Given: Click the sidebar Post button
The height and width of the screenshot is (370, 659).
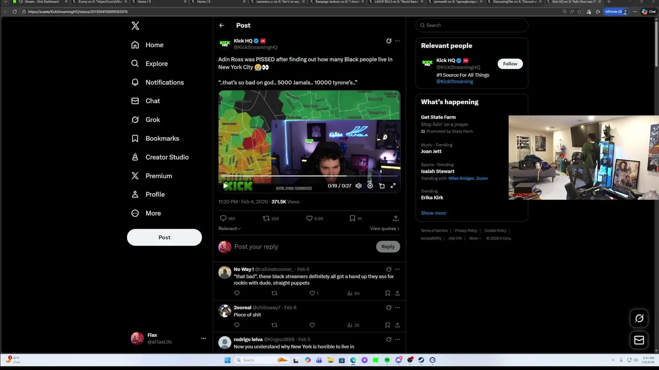Looking at the screenshot, I should pyautogui.click(x=164, y=237).
